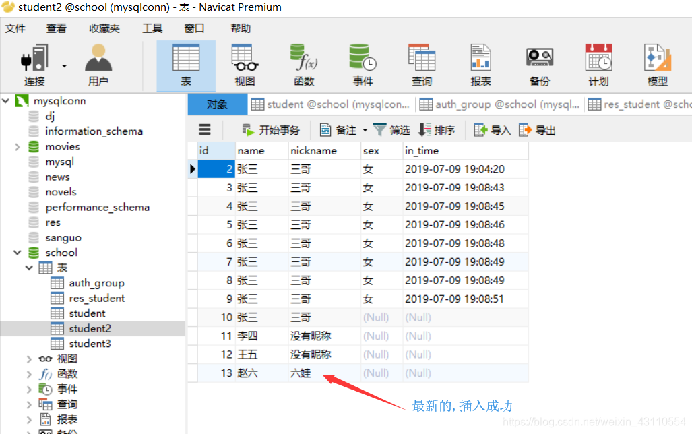Open the 查看 menu
Image resolution: width=692 pixels, height=434 pixels.
click(x=57, y=29)
